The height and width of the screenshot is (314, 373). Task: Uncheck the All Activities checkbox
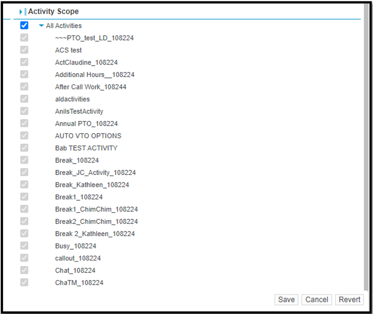pos(24,25)
